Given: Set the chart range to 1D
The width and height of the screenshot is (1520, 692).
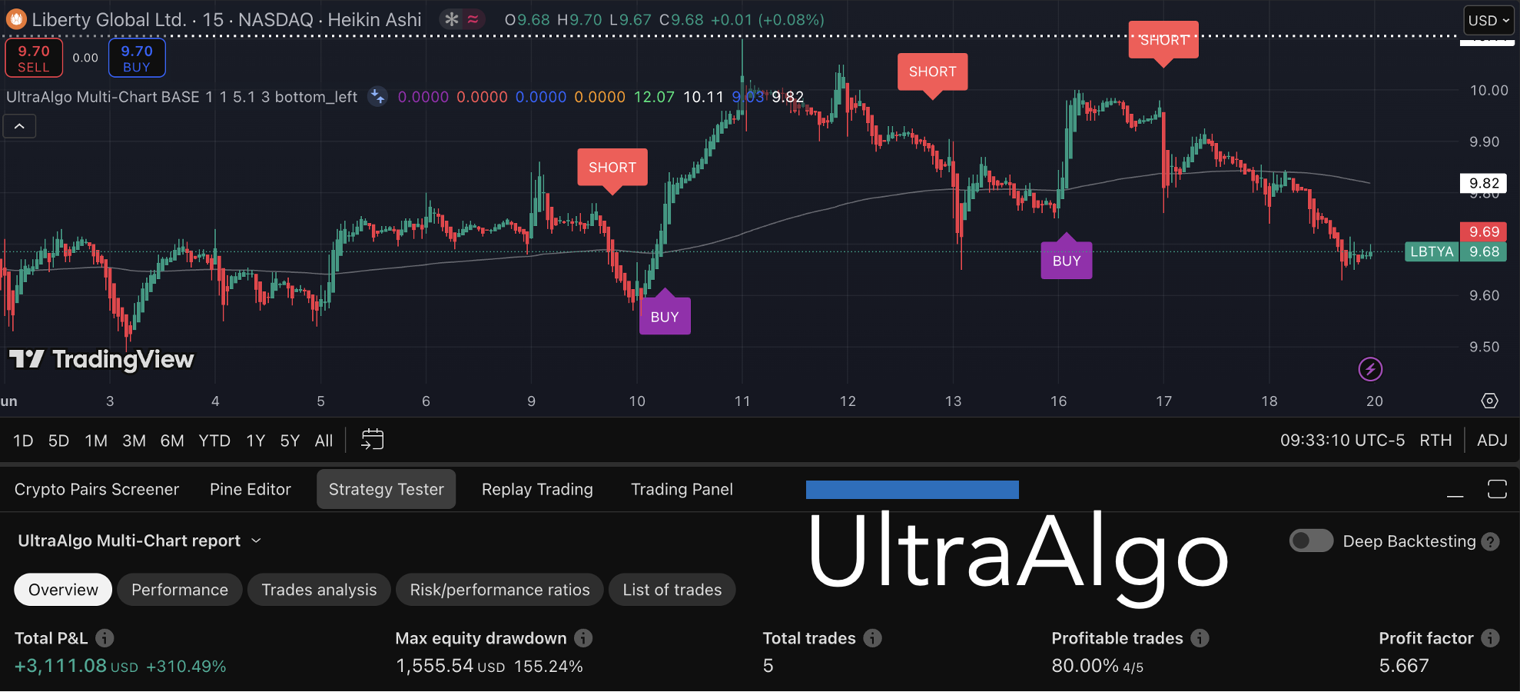Looking at the screenshot, I should coord(23,441).
